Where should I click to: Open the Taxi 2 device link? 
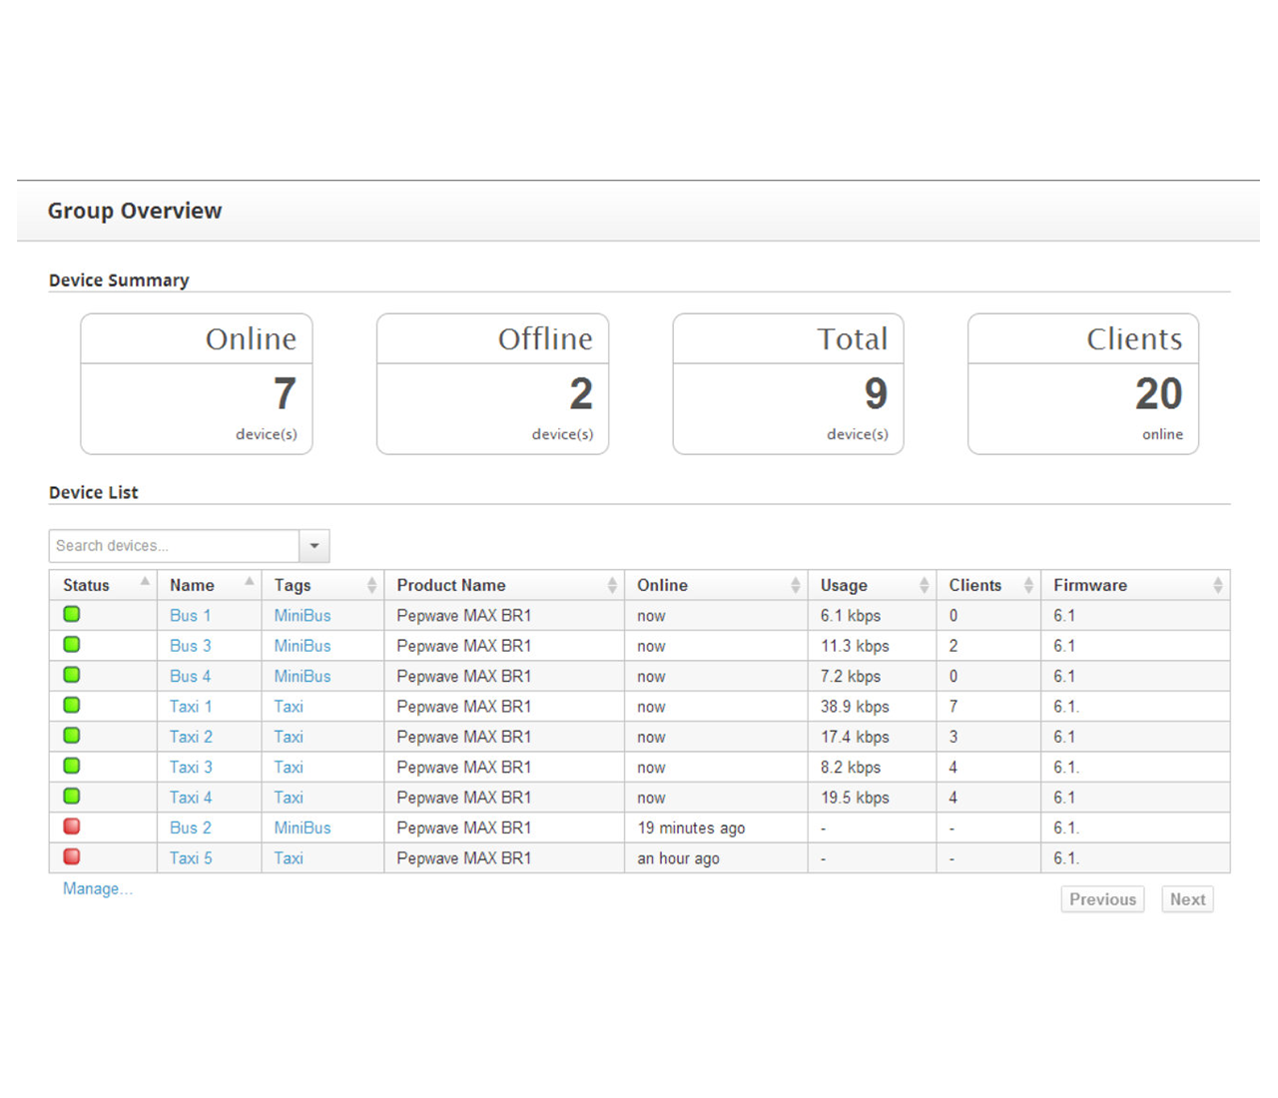(x=191, y=737)
